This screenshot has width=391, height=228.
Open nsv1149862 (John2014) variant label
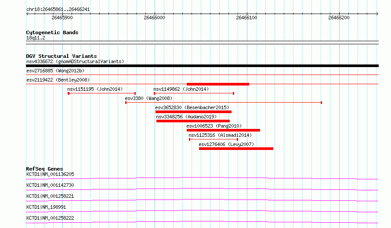[x=181, y=89]
